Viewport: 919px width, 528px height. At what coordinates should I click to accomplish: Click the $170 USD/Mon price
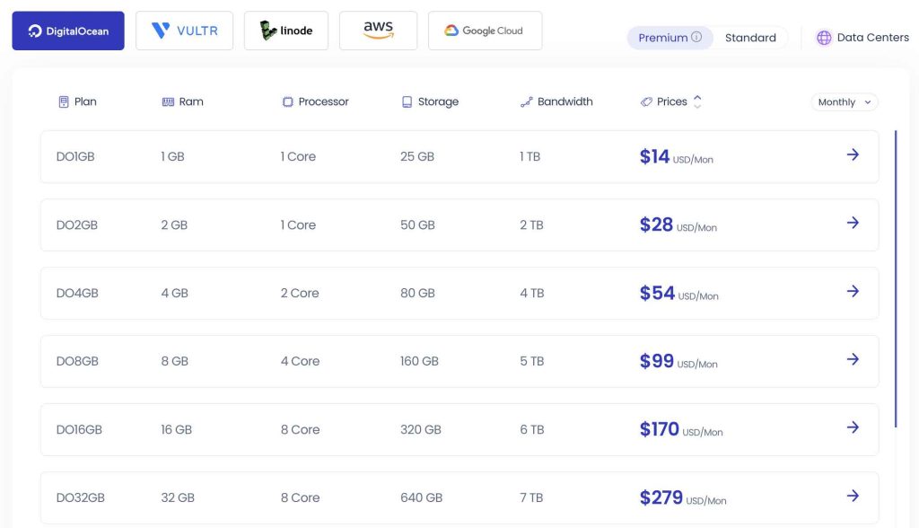pos(681,429)
